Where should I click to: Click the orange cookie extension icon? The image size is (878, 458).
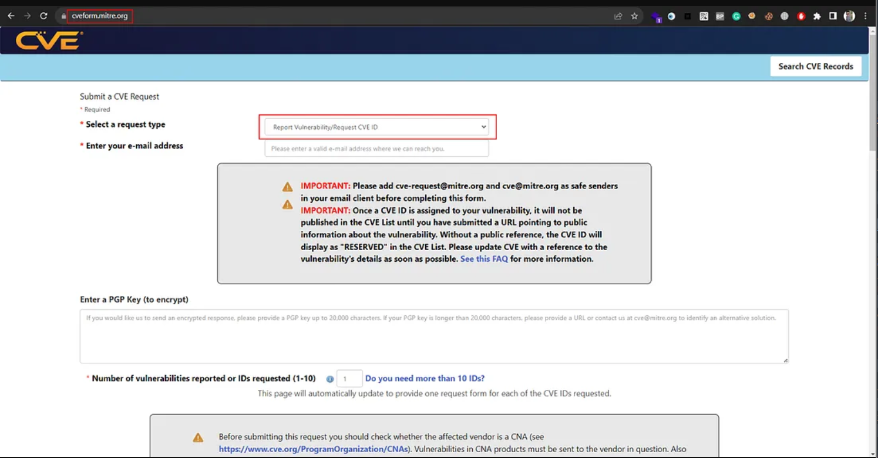pyautogui.click(x=752, y=16)
